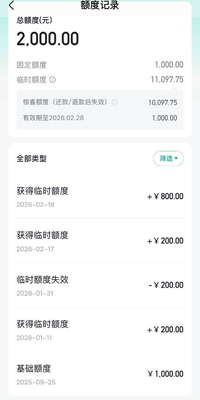The width and height of the screenshot is (200, 400).
Task: Tap the 2,000.00 total quota amount
Action: [x=48, y=39]
